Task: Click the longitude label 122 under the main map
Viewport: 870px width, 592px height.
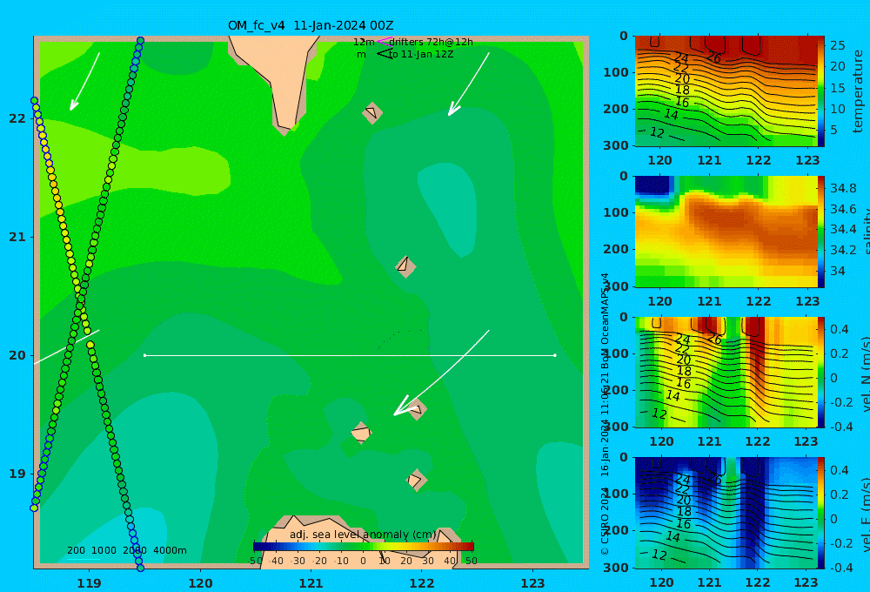Action: pyautogui.click(x=422, y=583)
